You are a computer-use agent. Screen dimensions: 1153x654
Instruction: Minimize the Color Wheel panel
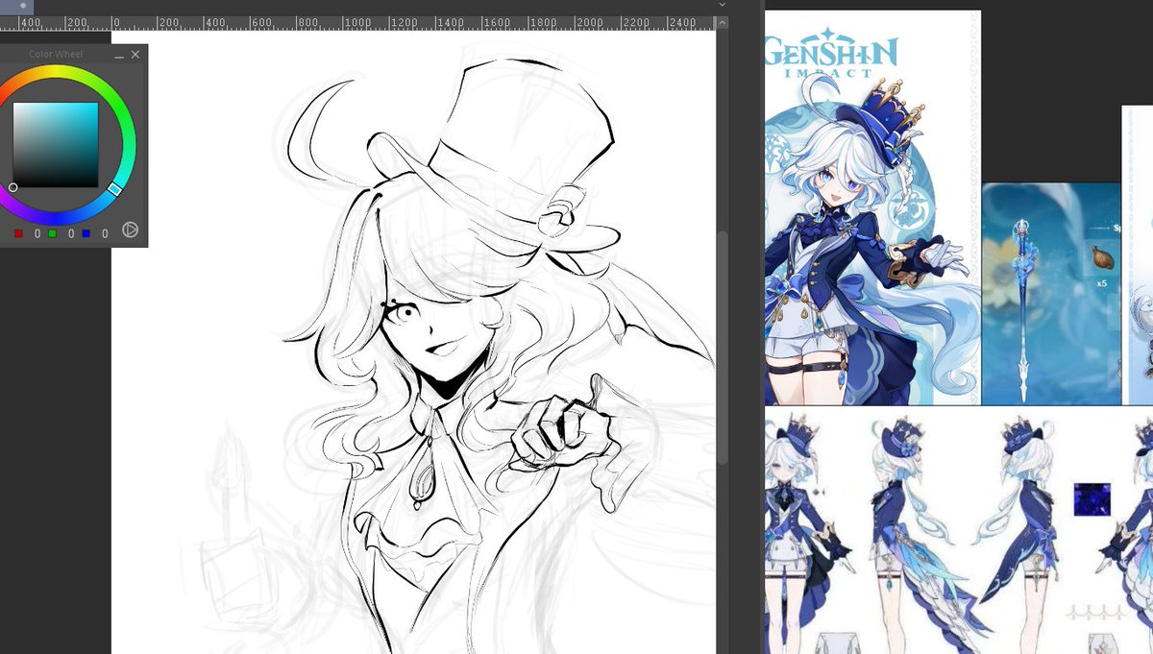[119, 56]
